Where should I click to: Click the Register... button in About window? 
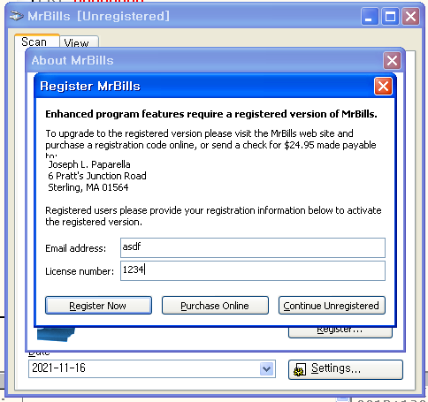pyautogui.click(x=340, y=331)
